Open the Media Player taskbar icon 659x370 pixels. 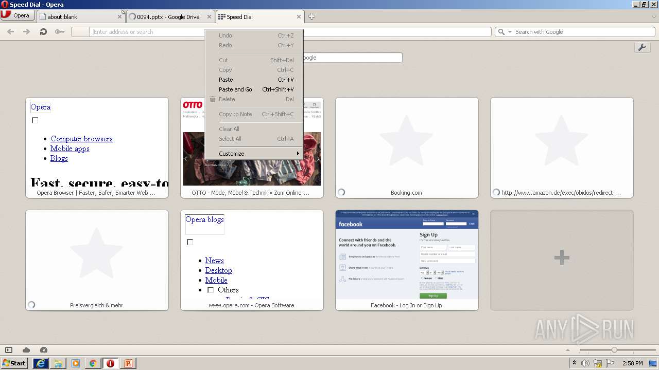coord(76,363)
